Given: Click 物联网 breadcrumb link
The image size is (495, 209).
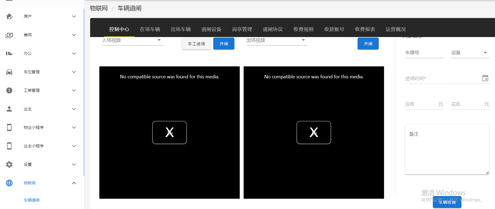Looking at the screenshot, I should pos(99,8).
